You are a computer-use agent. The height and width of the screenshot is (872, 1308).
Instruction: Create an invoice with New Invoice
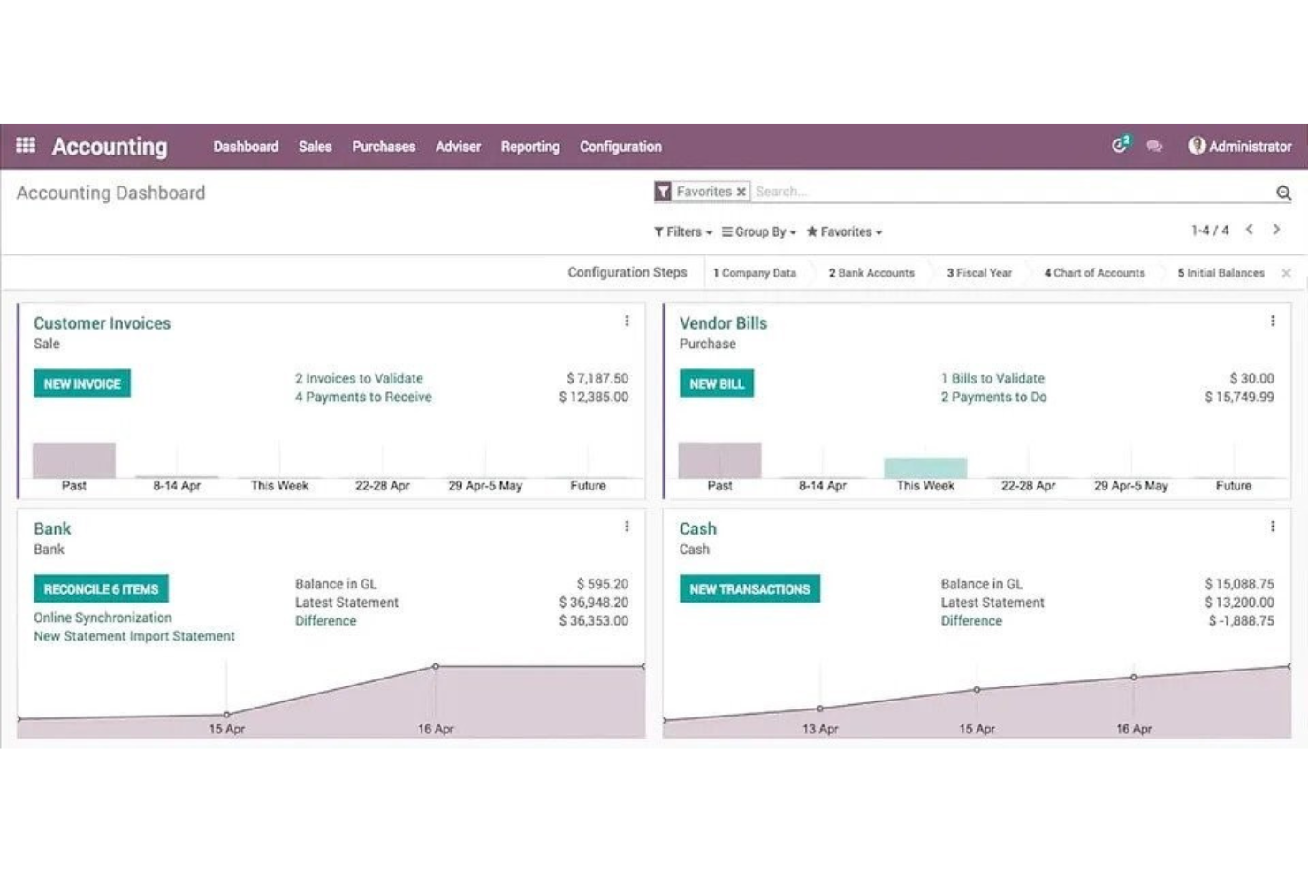tap(81, 383)
